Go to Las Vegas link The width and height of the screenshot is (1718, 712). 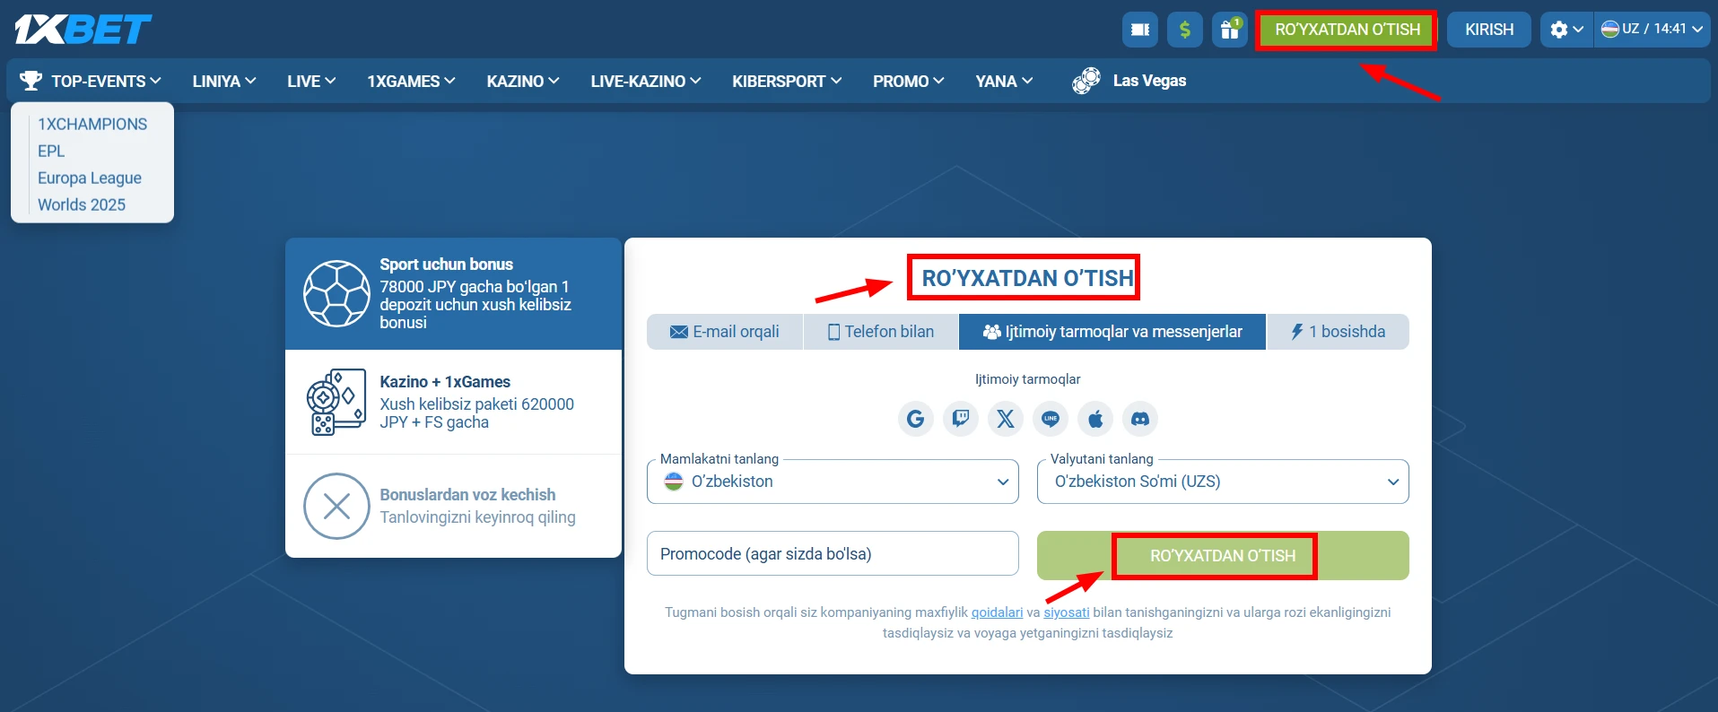tap(1149, 81)
